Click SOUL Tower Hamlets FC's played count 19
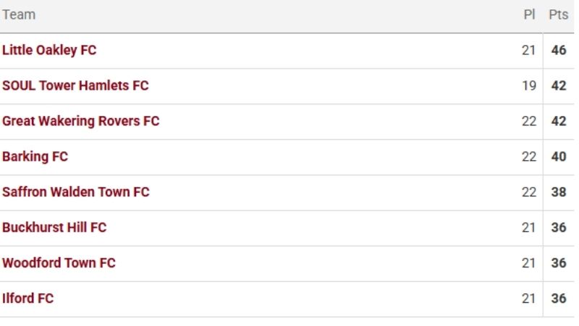Screen dimensions: 579x326 point(529,85)
